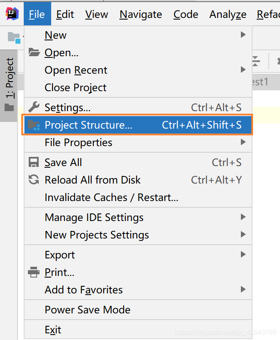Select Close Project

click(75, 87)
